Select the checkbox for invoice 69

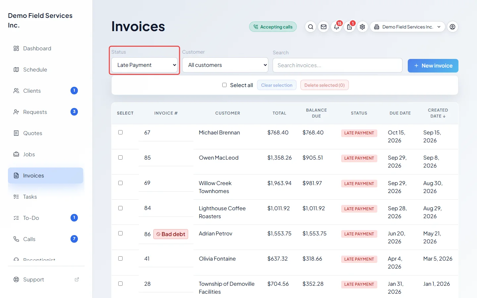point(121,183)
